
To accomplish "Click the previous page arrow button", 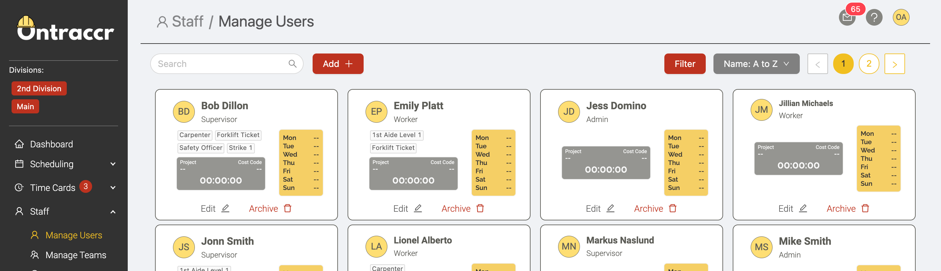I will tap(817, 64).
